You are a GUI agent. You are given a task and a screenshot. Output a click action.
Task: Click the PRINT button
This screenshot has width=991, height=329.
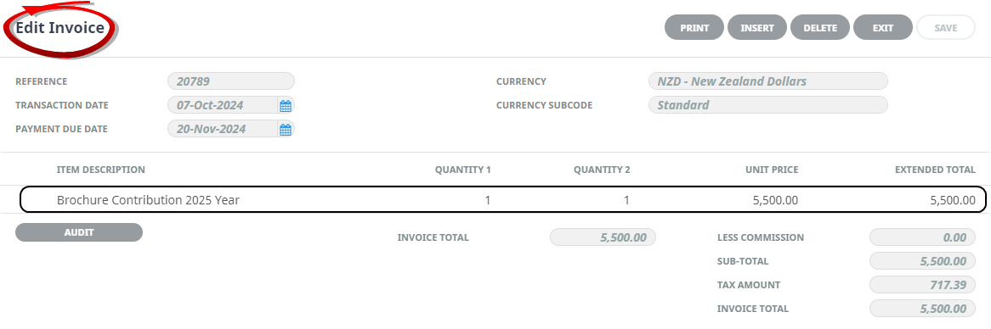tap(694, 28)
